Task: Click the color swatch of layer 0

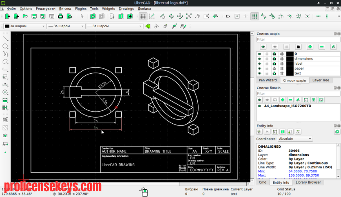Action: [x=290, y=54]
